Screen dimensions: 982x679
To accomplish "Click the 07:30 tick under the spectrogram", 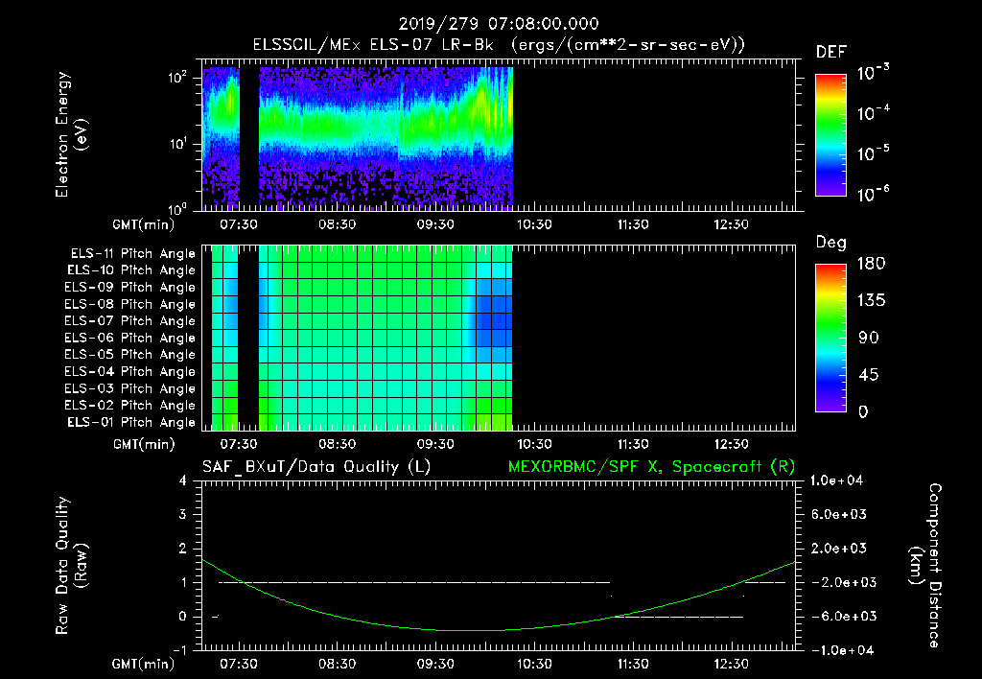I will point(239,224).
